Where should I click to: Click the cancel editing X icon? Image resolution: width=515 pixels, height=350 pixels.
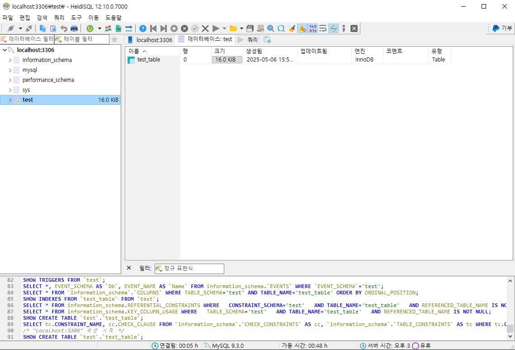205,28
